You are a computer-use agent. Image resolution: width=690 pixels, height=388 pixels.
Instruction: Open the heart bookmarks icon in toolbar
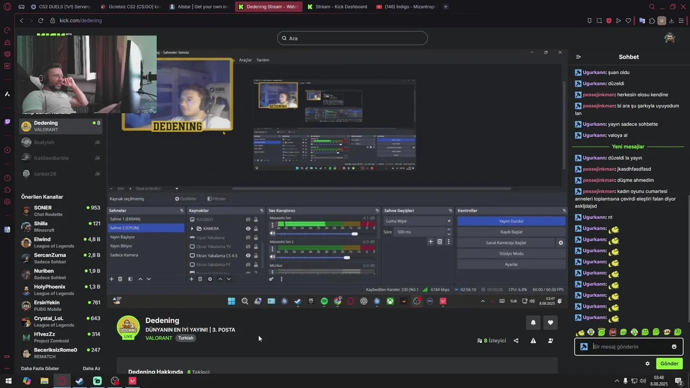628,20
